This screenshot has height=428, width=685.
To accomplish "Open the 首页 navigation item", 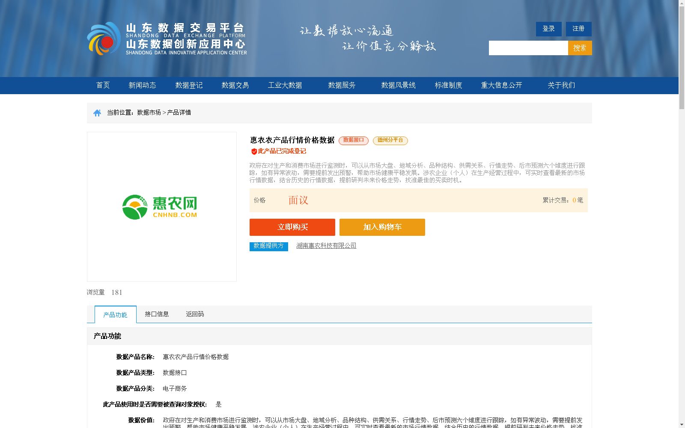I will pyautogui.click(x=103, y=86).
